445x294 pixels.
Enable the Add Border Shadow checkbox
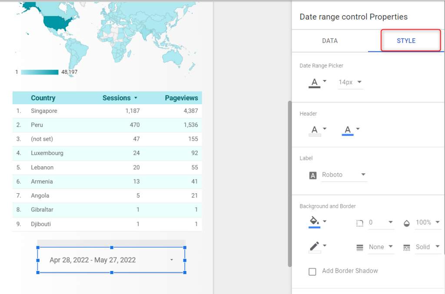pos(312,271)
